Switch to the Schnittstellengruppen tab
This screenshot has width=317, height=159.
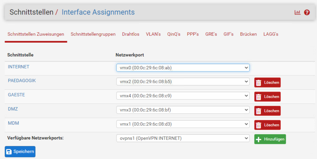(93, 34)
